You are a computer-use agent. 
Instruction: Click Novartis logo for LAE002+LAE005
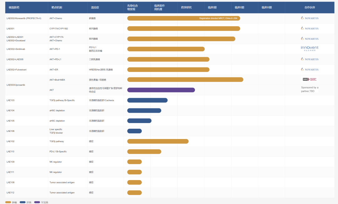pyautogui.click(x=310, y=59)
